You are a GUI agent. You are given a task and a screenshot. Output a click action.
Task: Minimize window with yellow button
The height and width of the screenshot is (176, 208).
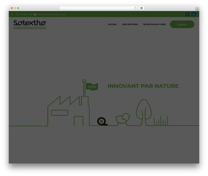point(15,8)
